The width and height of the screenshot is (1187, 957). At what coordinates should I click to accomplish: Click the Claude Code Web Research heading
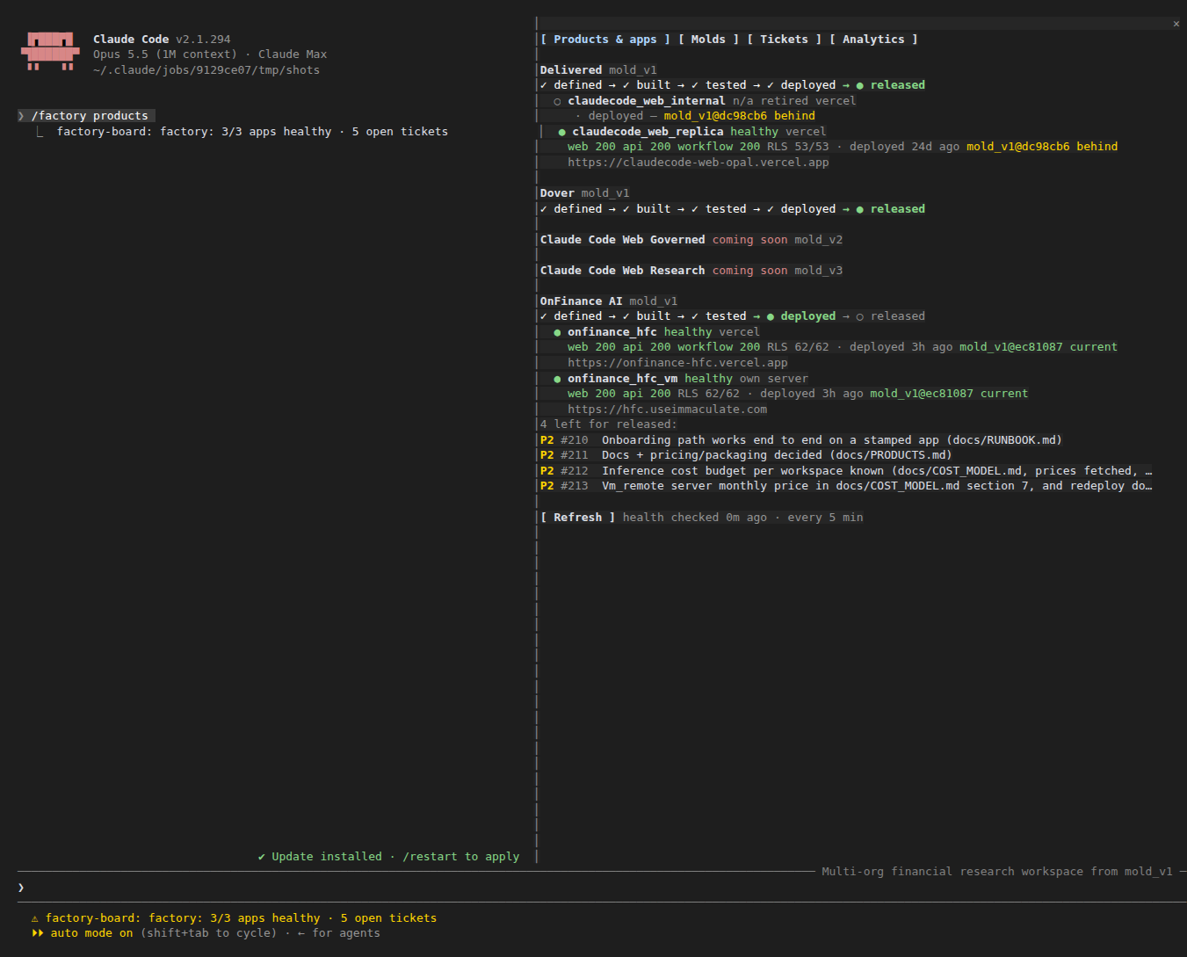pos(622,271)
